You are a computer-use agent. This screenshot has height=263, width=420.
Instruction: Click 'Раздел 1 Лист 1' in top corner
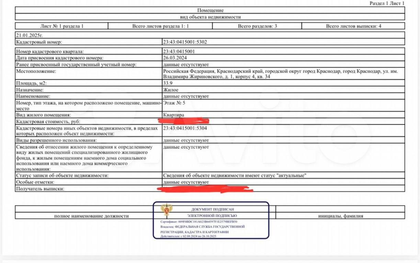click(x=387, y=3)
